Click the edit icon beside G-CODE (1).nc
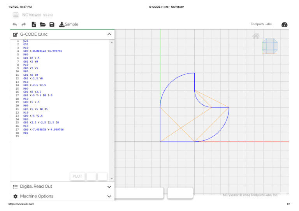 [x=16, y=35]
